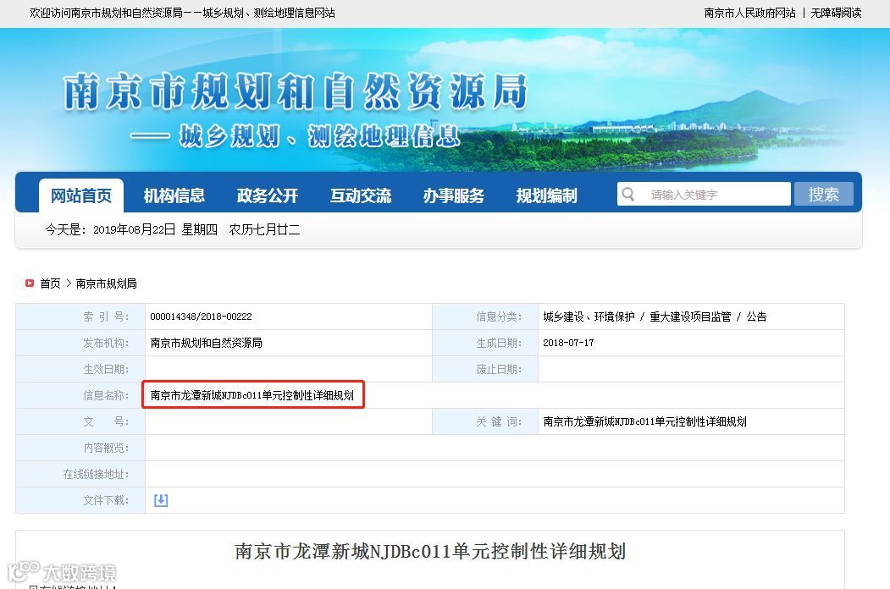Open the 政务公开 menu
The width and height of the screenshot is (890, 589).
(x=268, y=195)
